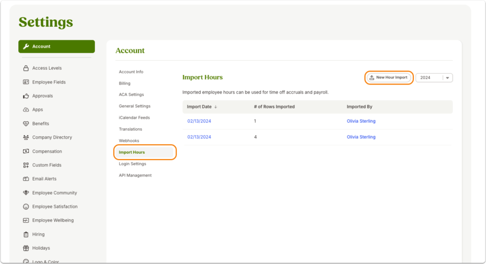Viewport: 486px width, 264px height.
Task: Click the gift icon beside Holidays
Action: point(26,248)
